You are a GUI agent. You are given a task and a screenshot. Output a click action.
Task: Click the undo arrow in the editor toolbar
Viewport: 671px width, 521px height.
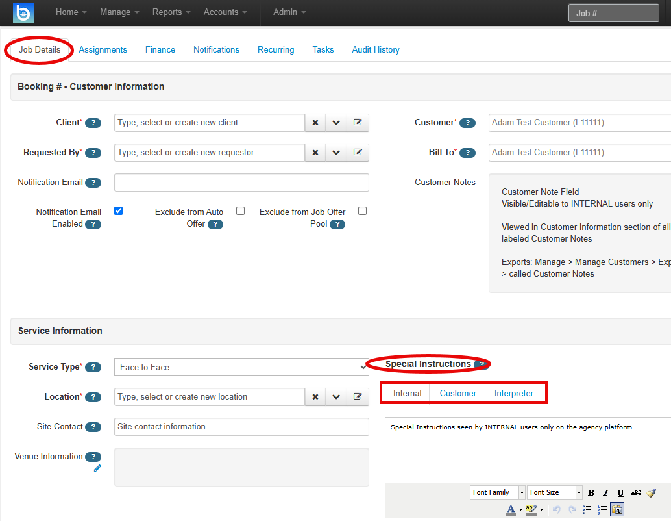pos(557,509)
